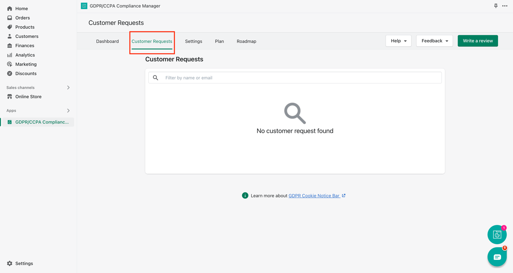
Task: Expand the Sales channels section chevron
Action: [x=68, y=88]
